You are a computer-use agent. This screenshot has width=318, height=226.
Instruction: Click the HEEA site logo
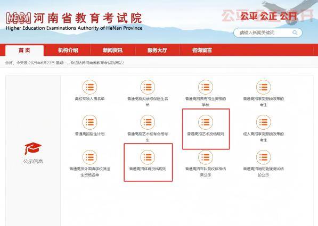pos(19,18)
